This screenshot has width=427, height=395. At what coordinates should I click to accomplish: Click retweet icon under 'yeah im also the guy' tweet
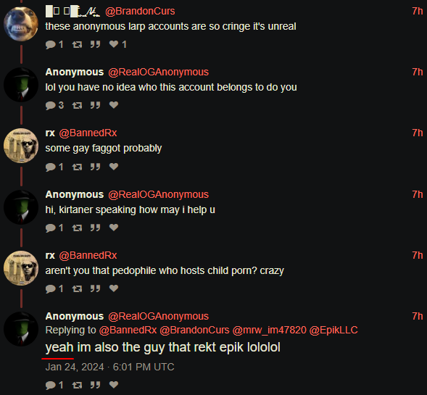(77, 385)
